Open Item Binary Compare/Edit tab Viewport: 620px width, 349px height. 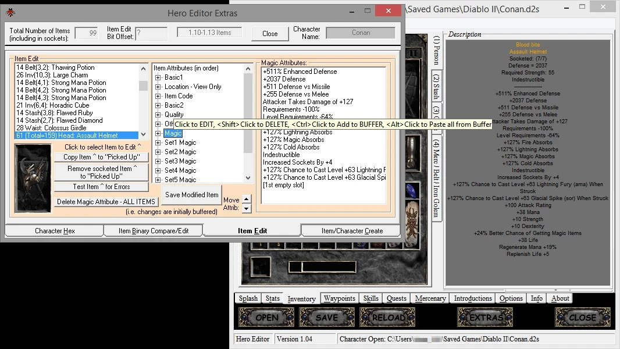[x=154, y=231]
